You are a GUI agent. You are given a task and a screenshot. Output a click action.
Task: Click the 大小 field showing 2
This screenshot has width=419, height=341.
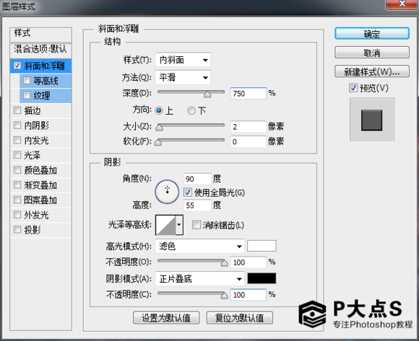tap(249, 126)
